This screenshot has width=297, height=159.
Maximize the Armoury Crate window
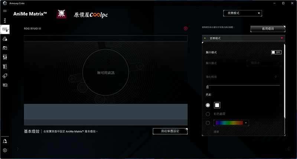pyautogui.click(x=283, y=3)
